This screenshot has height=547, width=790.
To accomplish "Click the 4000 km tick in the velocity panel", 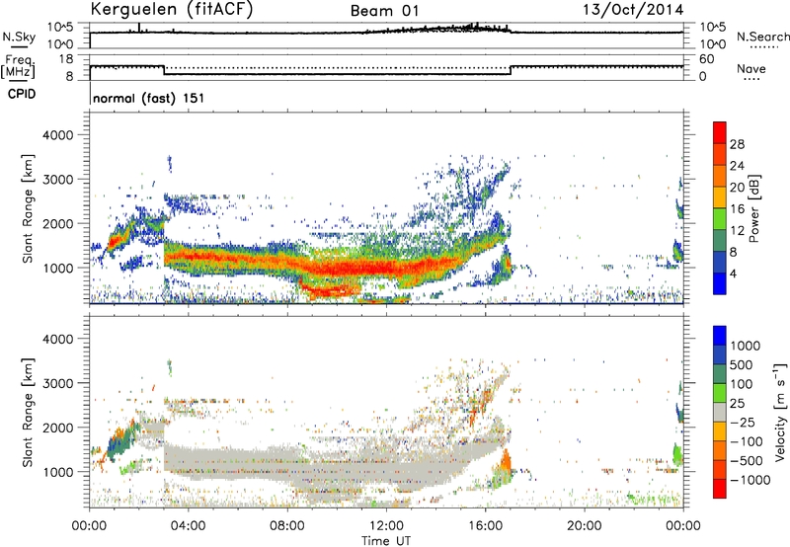I will (x=57, y=339).
